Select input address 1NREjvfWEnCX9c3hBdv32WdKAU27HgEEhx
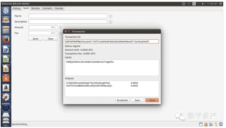226x128 pixels. click(x=90, y=62)
